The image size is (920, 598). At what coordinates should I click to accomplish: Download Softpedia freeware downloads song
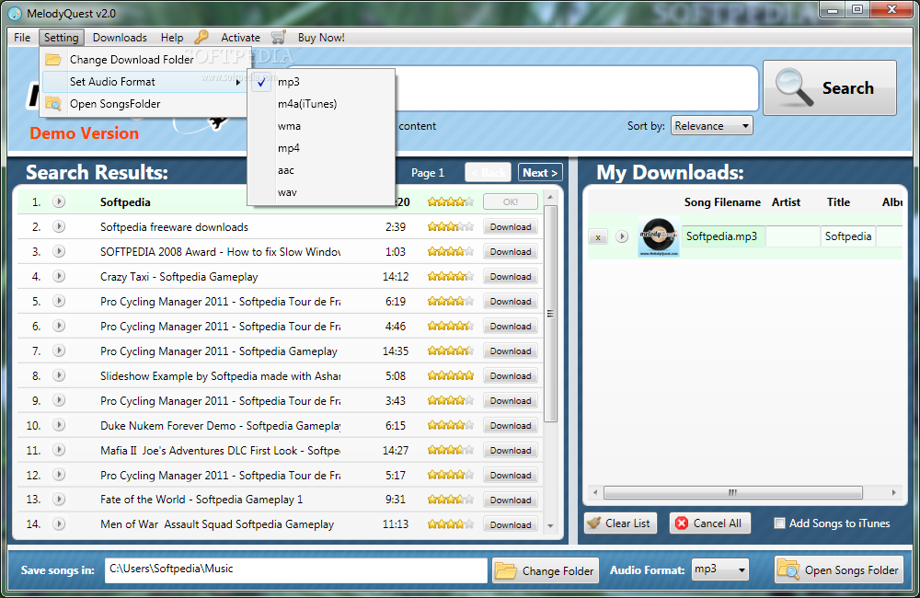[511, 226]
